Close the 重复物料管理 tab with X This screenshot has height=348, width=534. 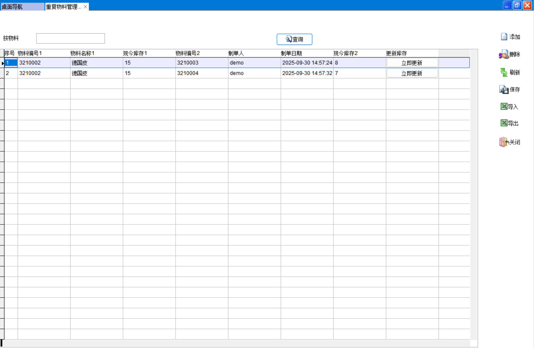click(86, 7)
